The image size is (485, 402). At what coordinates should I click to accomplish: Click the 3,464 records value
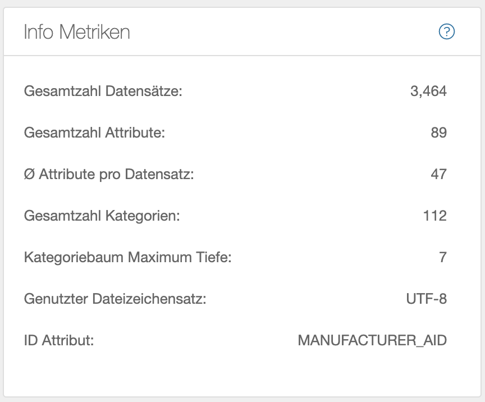tap(428, 91)
